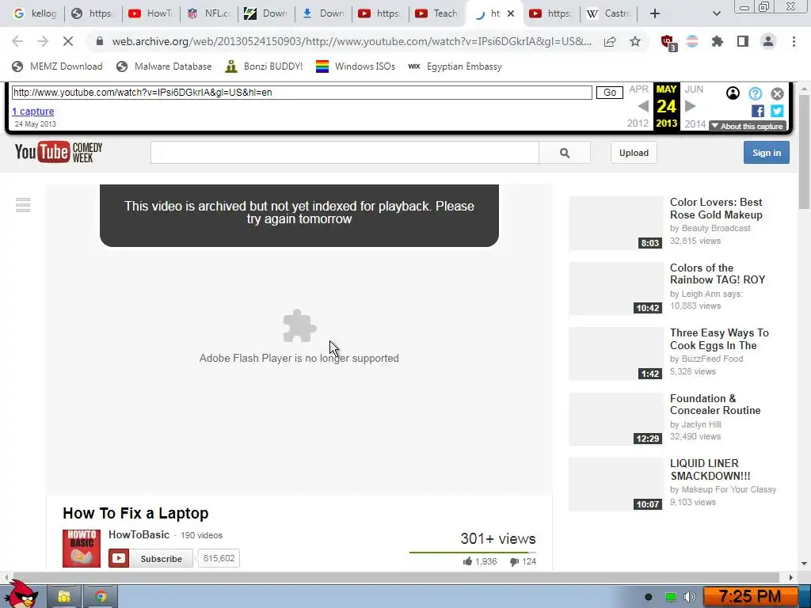811x608 pixels.
Task: Click the Wayback Machine URL field
Action: click(x=302, y=93)
